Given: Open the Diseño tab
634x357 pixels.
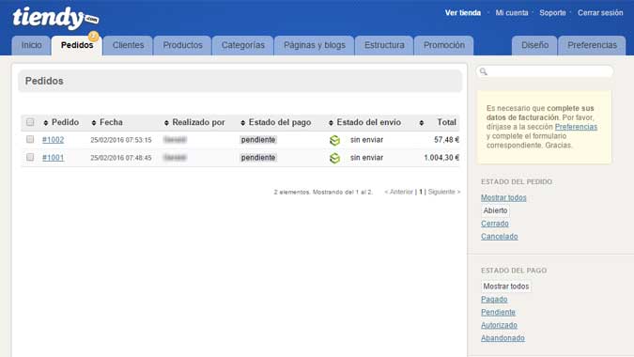Looking at the screenshot, I should [x=535, y=45].
